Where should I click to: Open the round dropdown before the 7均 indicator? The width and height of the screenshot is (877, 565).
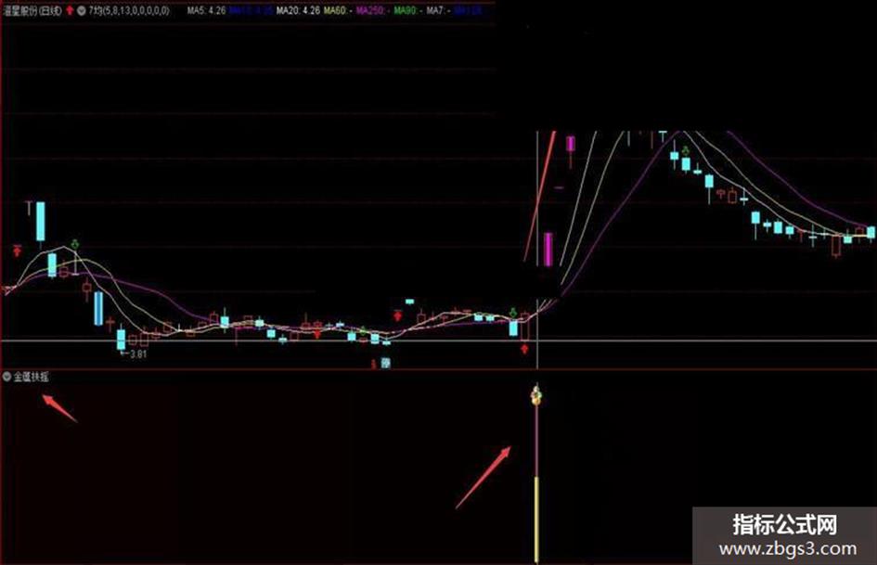81,10
